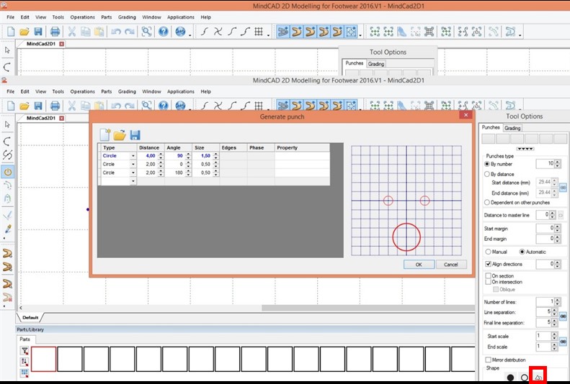Click Print icon in back window toolbar
This screenshot has width=570, height=384.
(55, 32)
